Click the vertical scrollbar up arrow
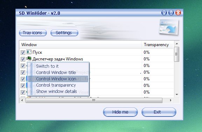The image size is (202, 132). (177, 44)
